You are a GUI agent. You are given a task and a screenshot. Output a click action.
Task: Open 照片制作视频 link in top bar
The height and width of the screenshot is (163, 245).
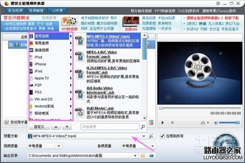(141, 11)
